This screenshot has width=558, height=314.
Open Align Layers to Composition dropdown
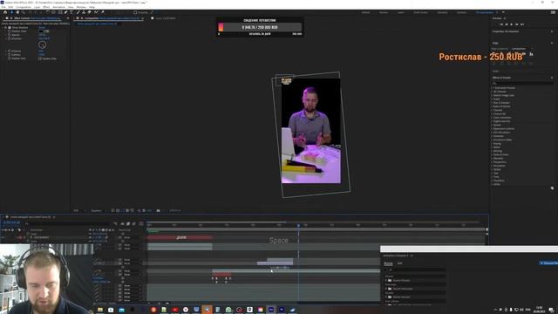coord(522,49)
